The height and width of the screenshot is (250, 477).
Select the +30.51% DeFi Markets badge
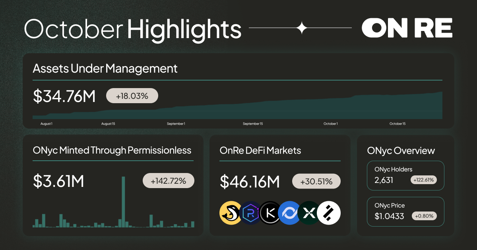[316, 181]
